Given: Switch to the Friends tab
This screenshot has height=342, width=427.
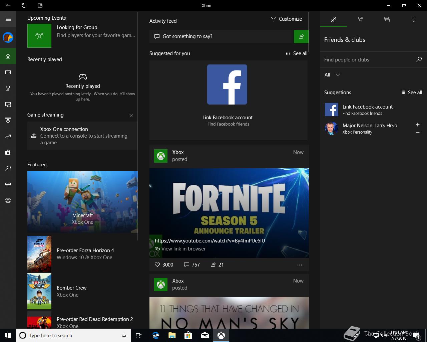Looking at the screenshot, I should pos(334,19).
